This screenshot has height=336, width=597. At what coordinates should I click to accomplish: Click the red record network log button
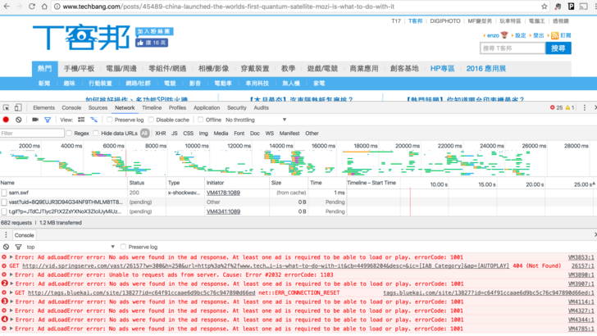coord(7,120)
